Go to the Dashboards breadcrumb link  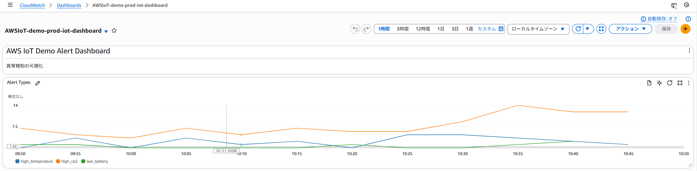69,5
